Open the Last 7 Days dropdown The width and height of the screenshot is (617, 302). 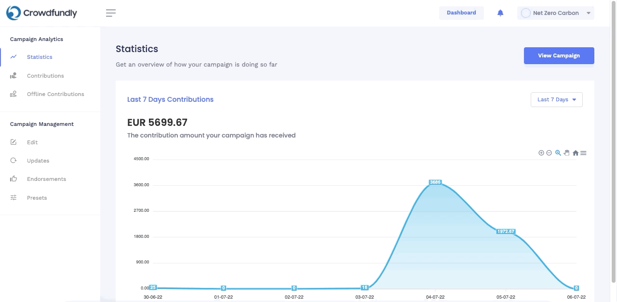click(557, 99)
